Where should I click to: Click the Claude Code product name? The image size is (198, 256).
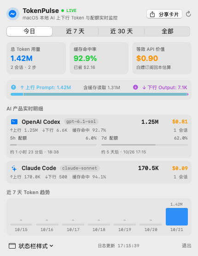click(39, 168)
